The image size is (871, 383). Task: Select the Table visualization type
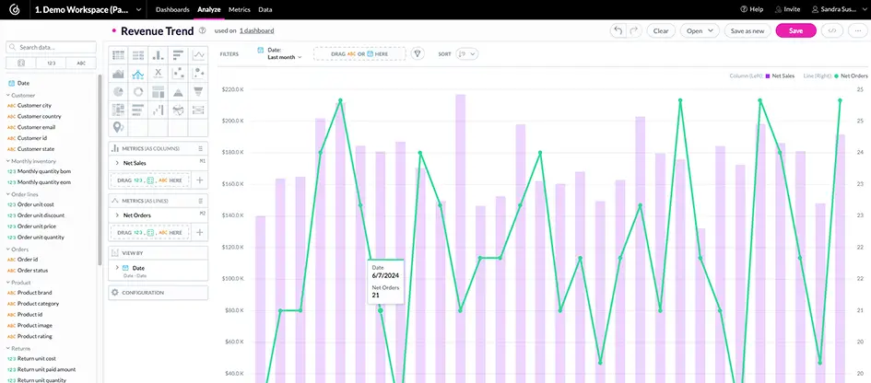(118, 55)
